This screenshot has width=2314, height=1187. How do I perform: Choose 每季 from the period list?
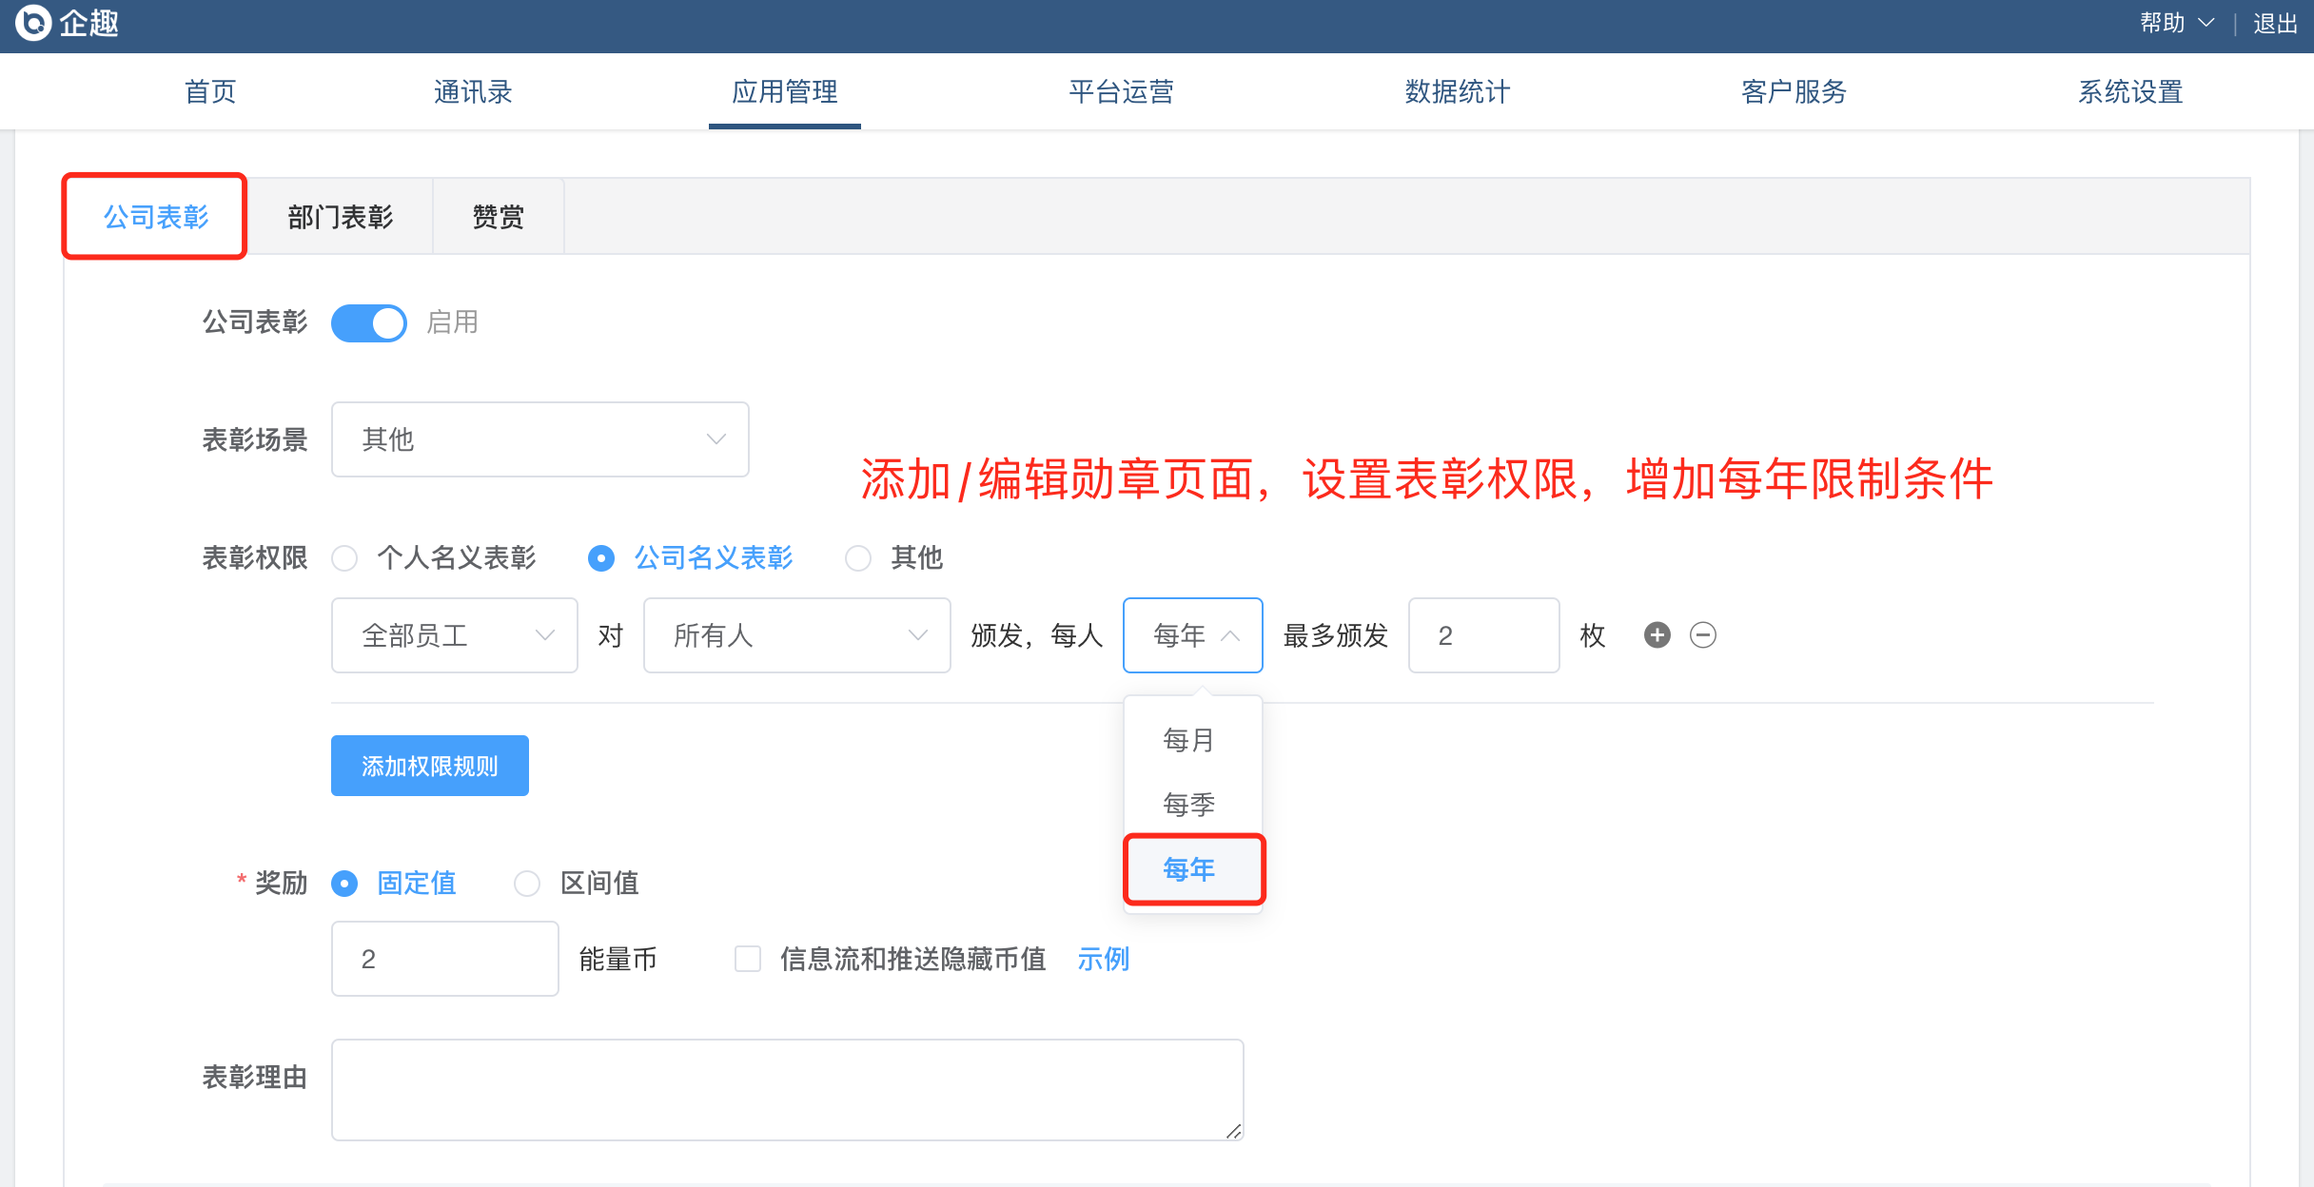point(1189,805)
